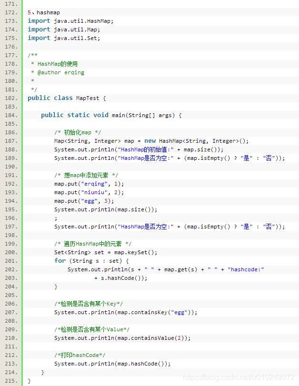Click the line 189 'HashMap是否为空' statement
Viewport: 299px width, 386px height.
[x=169, y=158]
